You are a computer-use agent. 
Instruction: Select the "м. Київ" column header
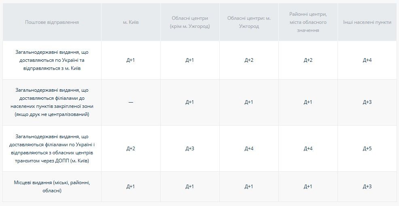click(x=131, y=22)
